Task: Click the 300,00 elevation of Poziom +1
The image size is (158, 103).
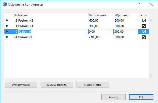Action: click(x=94, y=26)
